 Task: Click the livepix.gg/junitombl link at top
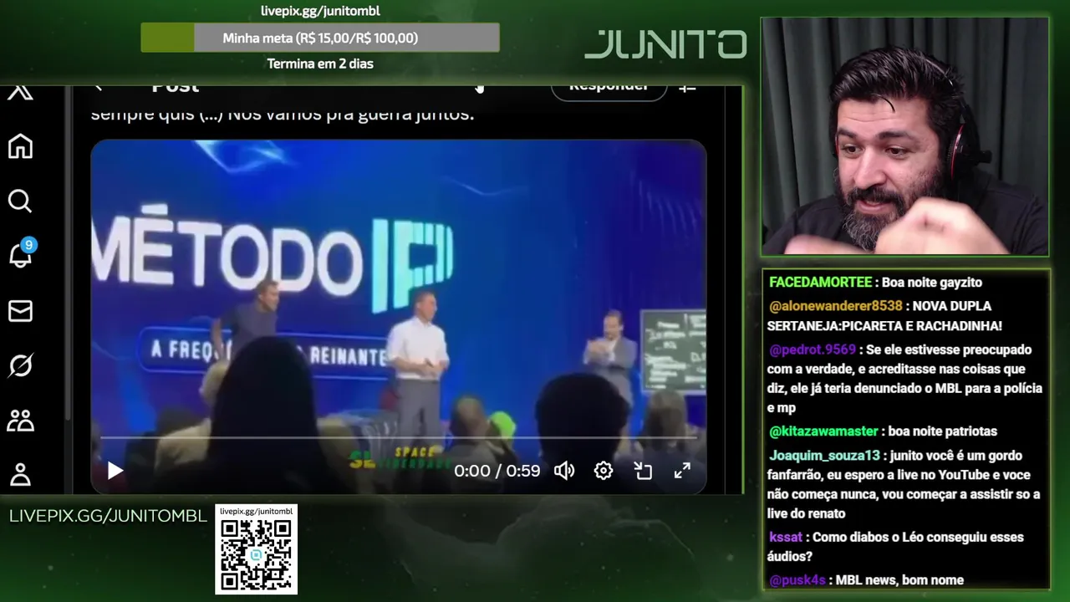[x=320, y=11]
